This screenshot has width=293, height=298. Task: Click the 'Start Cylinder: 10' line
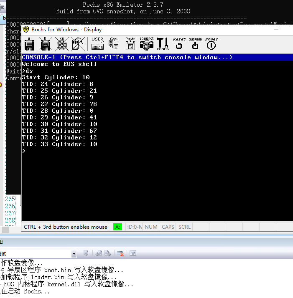pyautogui.click(x=56, y=77)
